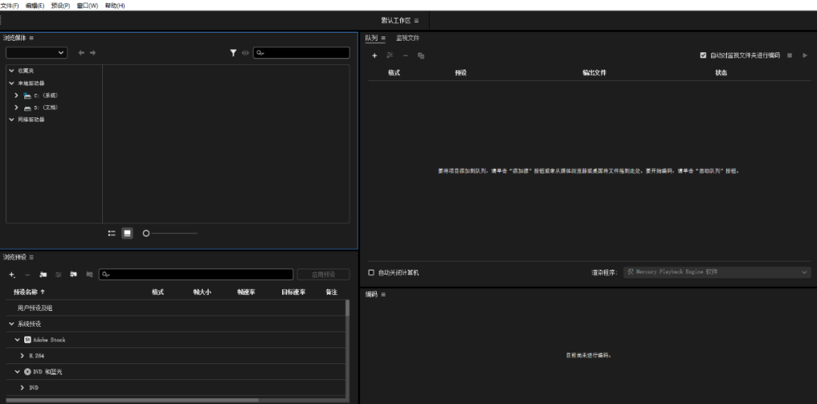The height and width of the screenshot is (404, 817).
Task: Enable the 自动关闭计算机 checkbox
Action: [x=371, y=272]
